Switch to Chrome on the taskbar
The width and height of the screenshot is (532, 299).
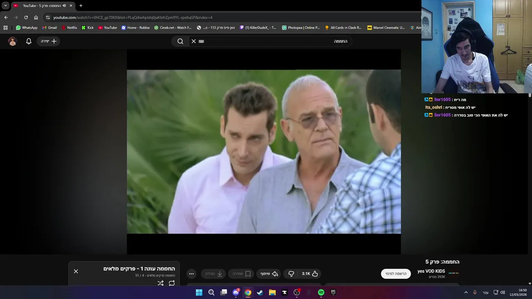(248, 292)
